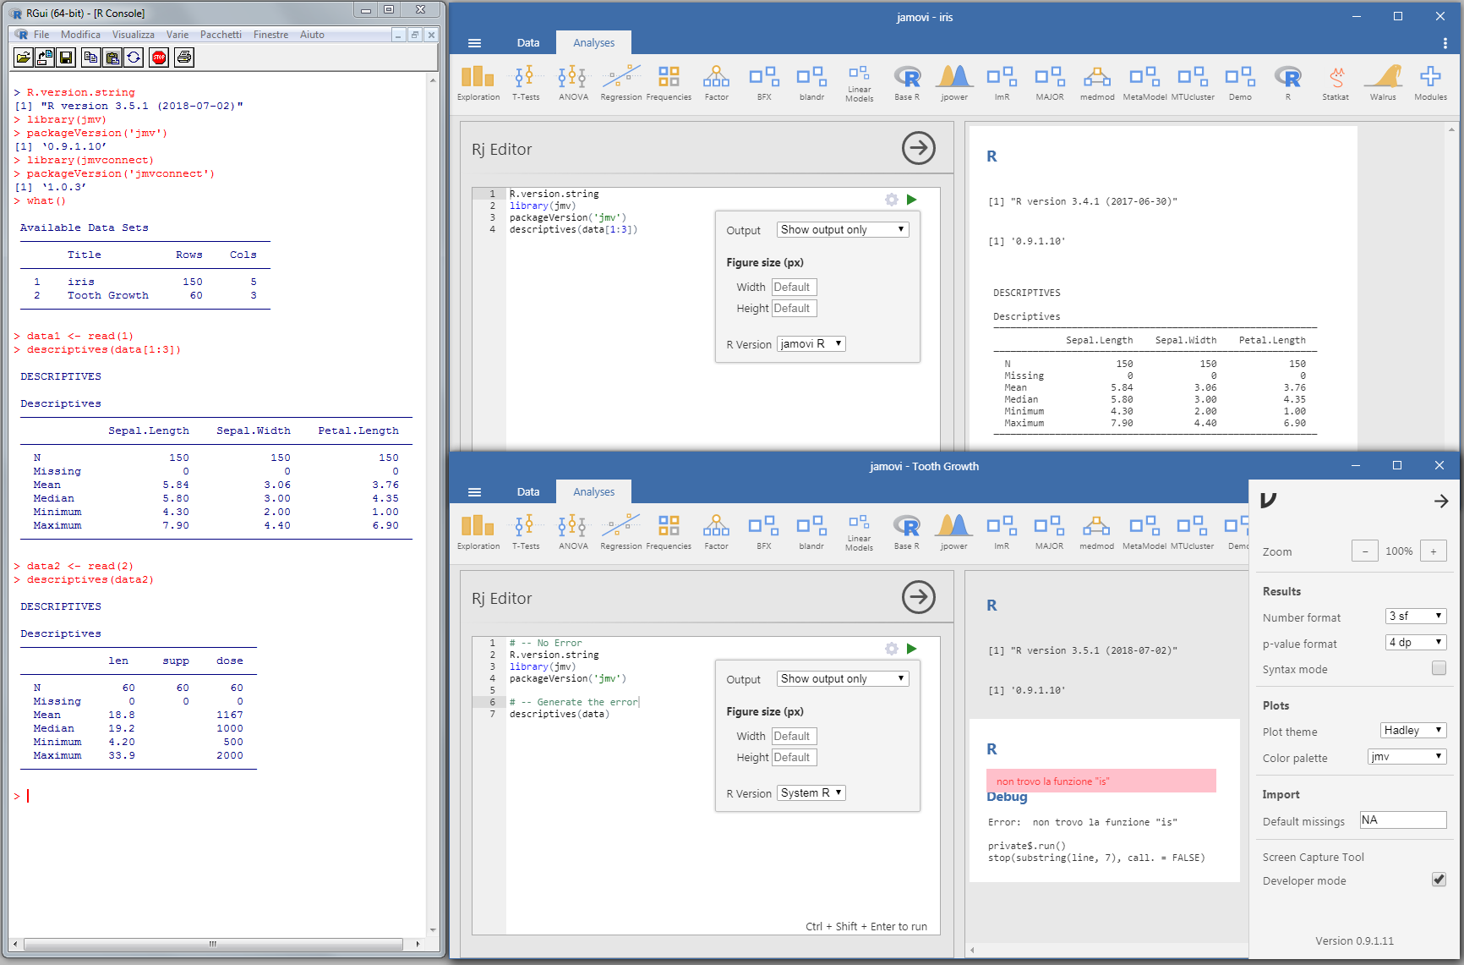Open Factor menu in jamovi iris window

tap(716, 83)
